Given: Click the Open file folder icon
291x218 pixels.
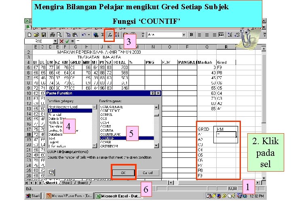Looking at the screenshot, I should tap(36, 35).
